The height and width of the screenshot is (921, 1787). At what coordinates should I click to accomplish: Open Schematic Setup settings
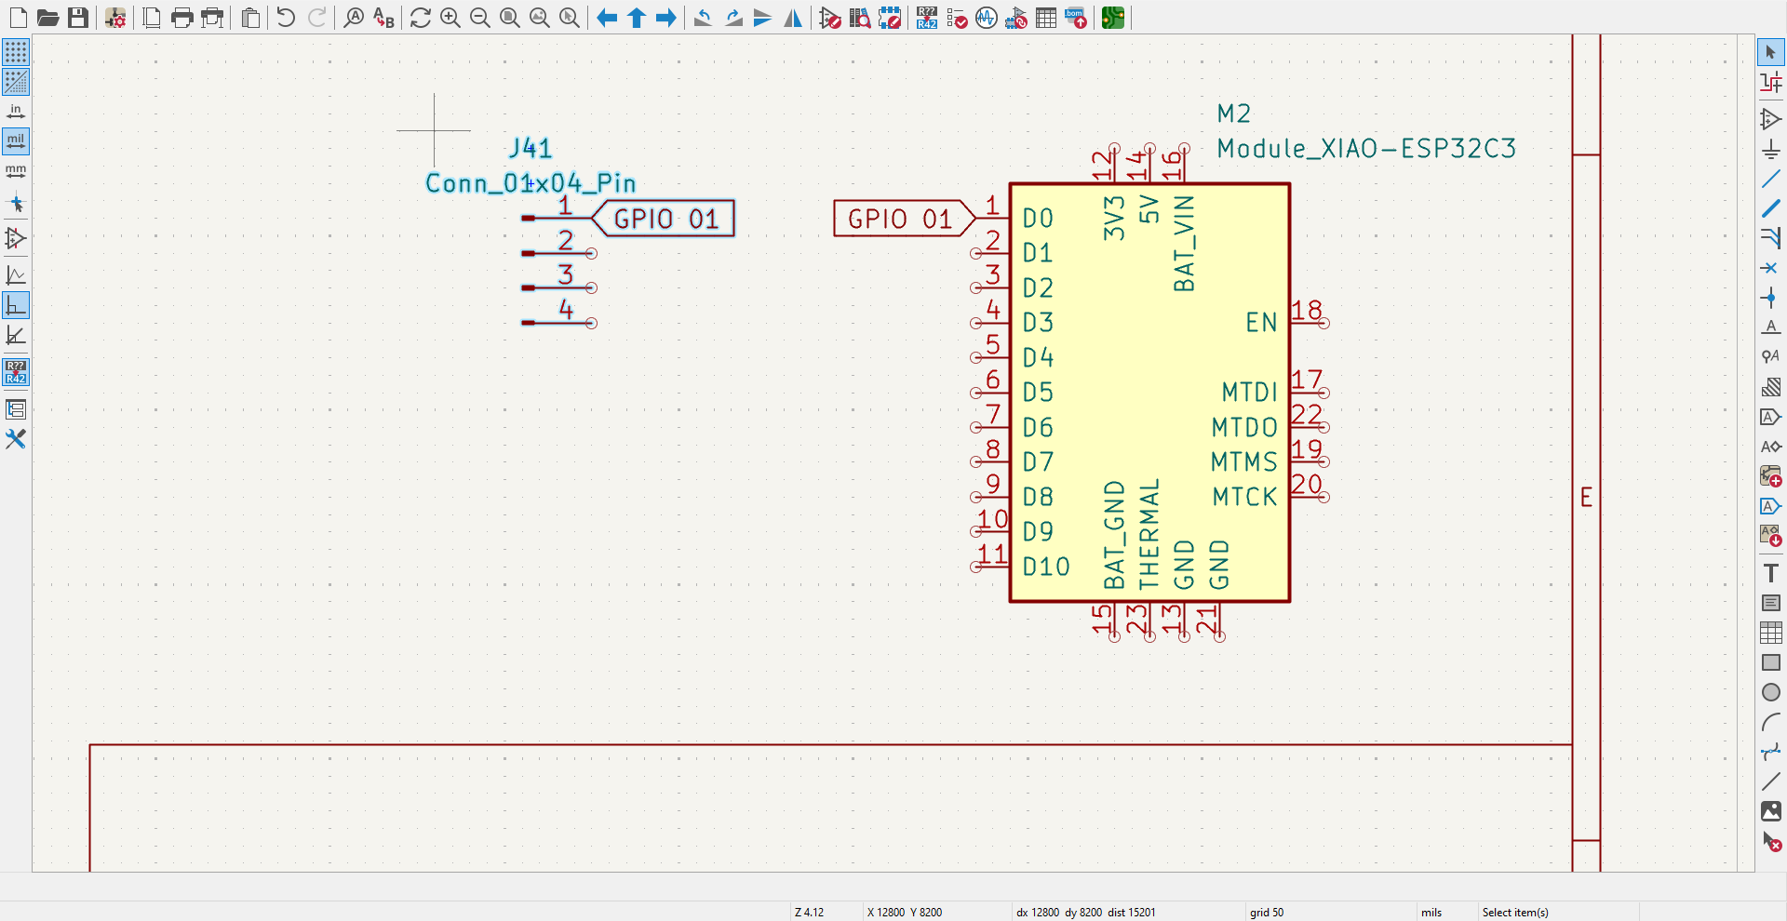115,18
